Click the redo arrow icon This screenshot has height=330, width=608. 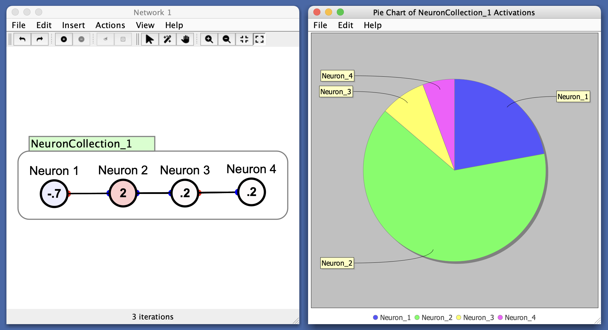coord(40,39)
